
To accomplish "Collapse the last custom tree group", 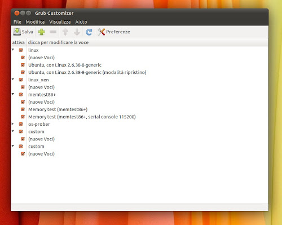I will [13, 146].
